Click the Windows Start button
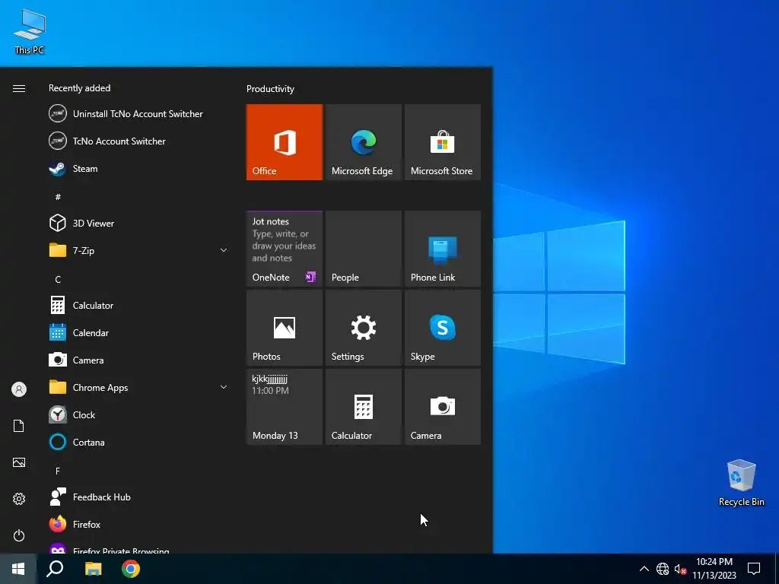779x584 pixels. [x=18, y=569]
